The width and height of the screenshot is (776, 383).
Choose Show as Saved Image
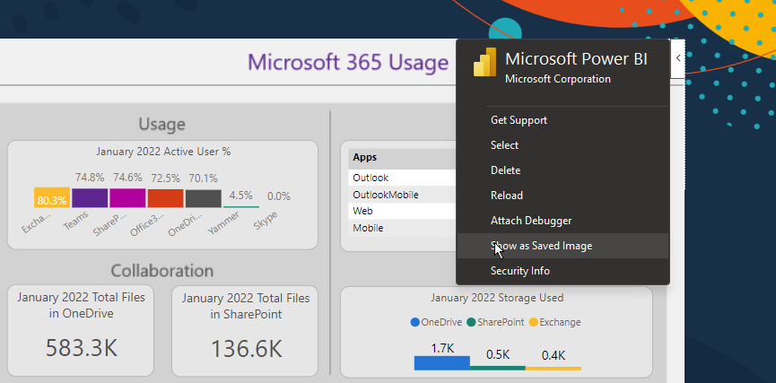coord(562,246)
